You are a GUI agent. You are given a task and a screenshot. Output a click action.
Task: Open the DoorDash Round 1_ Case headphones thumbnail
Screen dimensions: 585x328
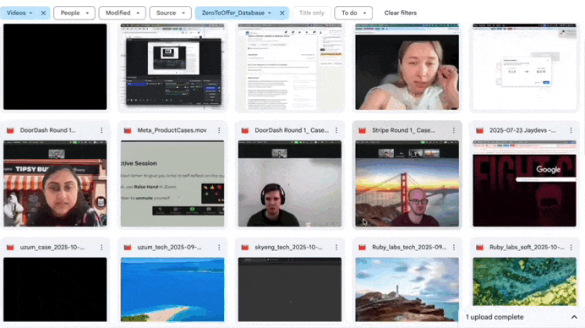(x=290, y=183)
